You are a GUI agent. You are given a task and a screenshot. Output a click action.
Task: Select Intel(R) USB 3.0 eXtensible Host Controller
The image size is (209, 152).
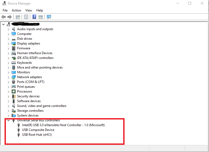(x=63, y=125)
